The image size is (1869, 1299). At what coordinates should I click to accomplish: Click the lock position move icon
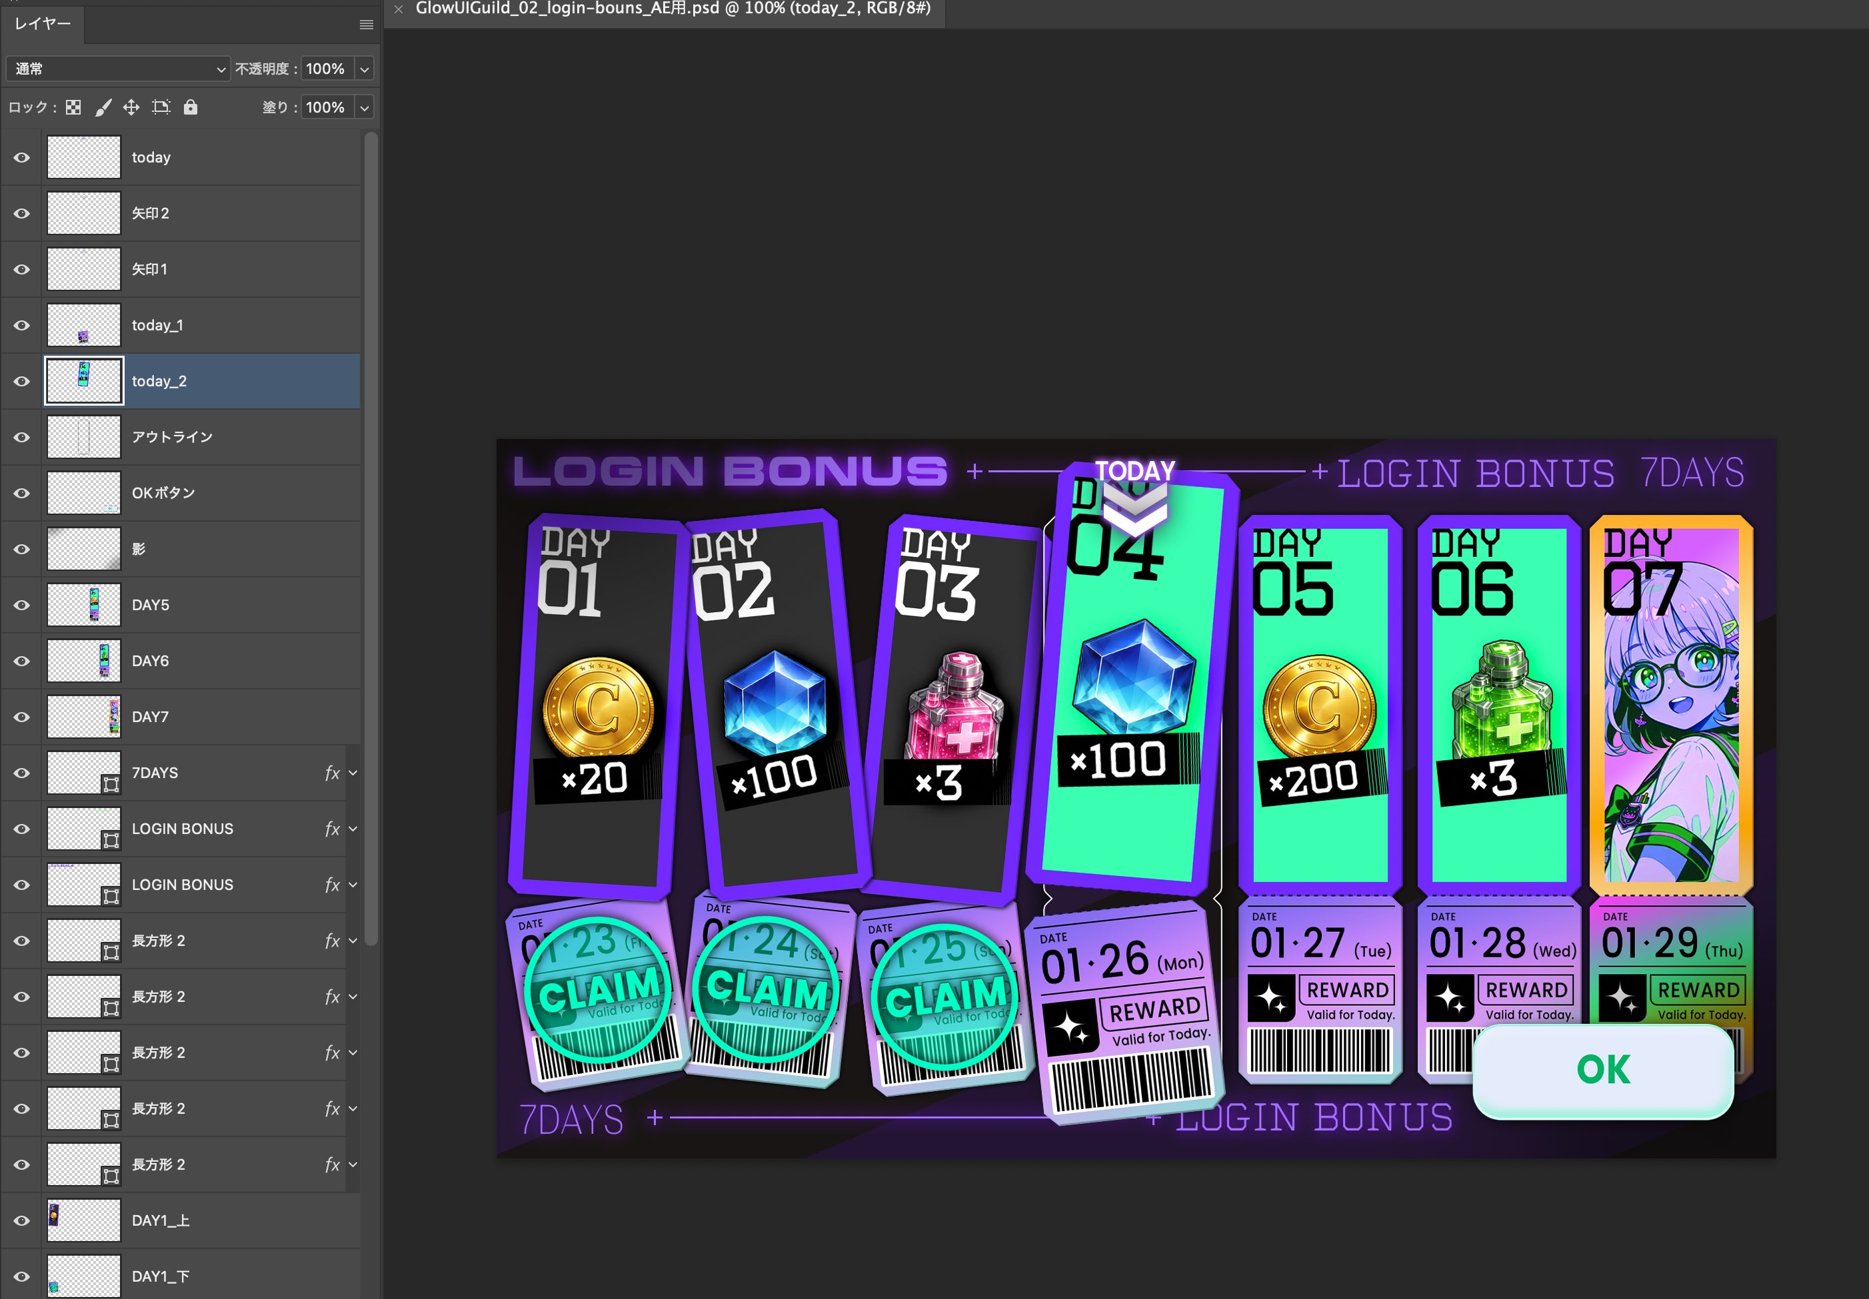click(131, 107)
